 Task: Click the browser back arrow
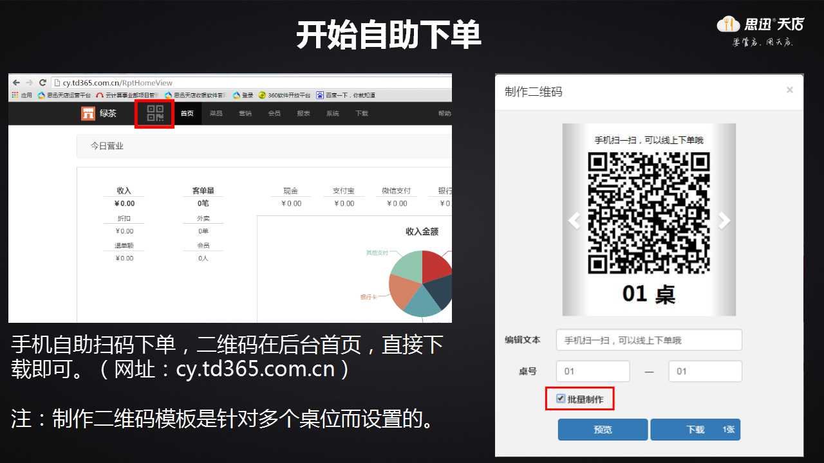pos(16,82)
